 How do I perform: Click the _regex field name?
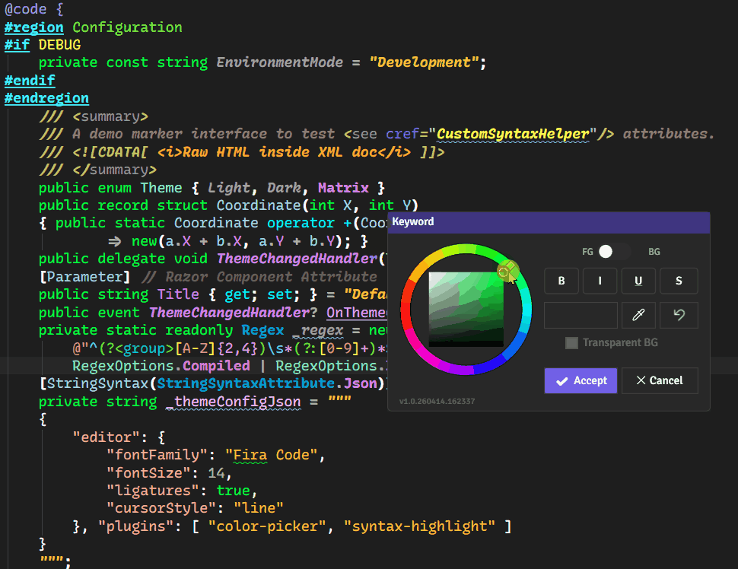318,330
